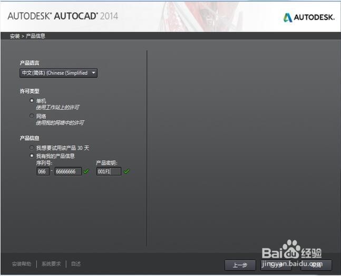
Task: Open the 系统要求 system requirements link
Action: 51,264
